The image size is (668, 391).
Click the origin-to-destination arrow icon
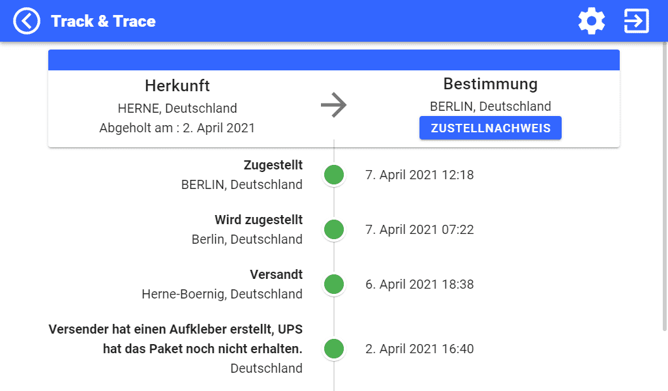[333, 105]
